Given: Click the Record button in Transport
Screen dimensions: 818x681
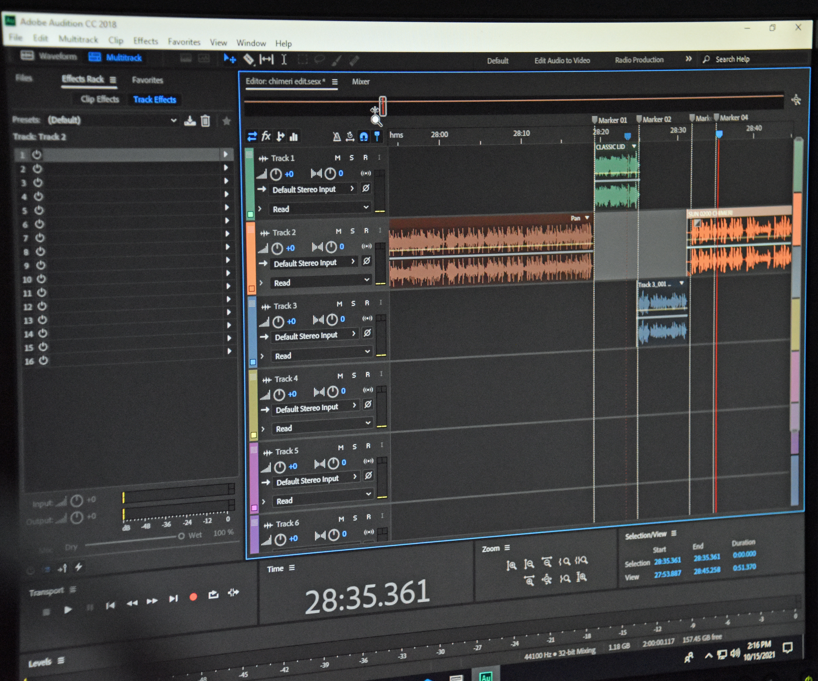Looking at the screenshot, I should pyautogui.click(x=193, y=597).
